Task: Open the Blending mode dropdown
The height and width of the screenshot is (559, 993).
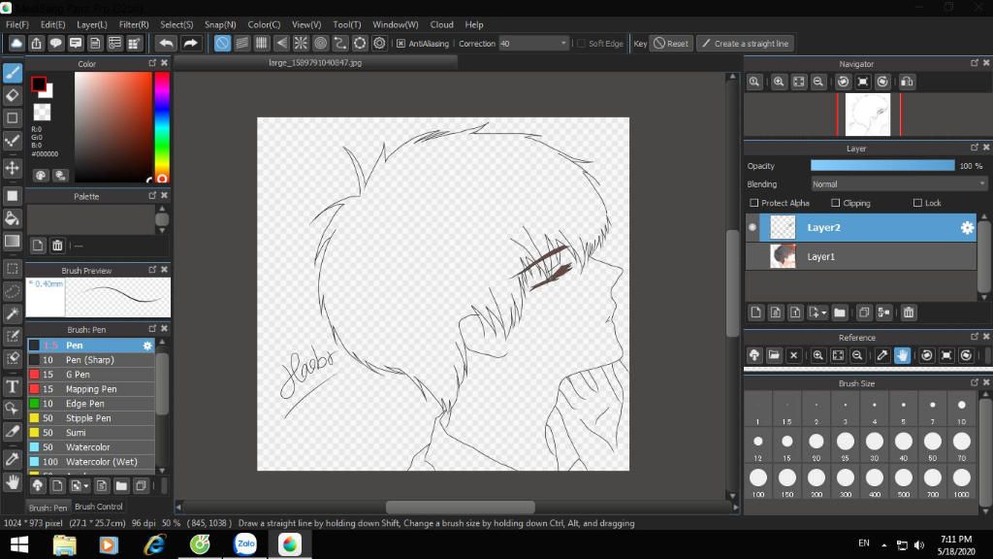Action: click(899, 183)
